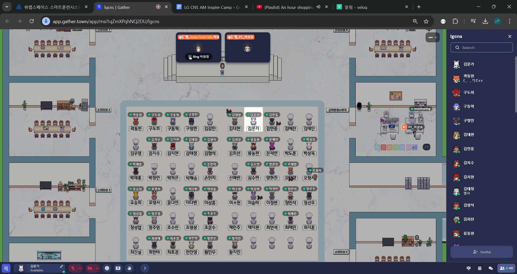517x274 pixels.
Task: Mute audio on the Playlist tab
Action: point(319,7)
